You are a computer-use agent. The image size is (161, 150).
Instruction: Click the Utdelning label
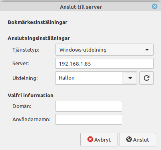pyautogui.click(x=25, y=78)
